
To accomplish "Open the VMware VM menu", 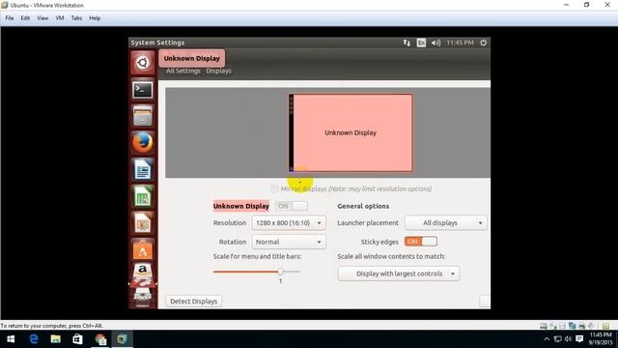I will click(x=60, y=18).
